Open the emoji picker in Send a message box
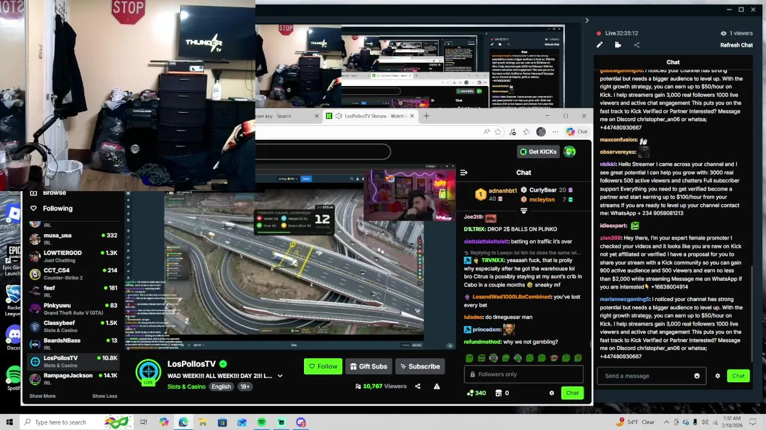This screenshot has height=430, width=766. pyautogui.click(x=697, y=376)
